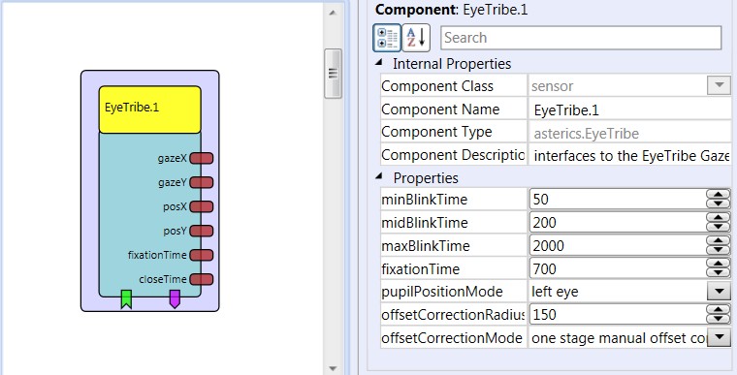Click the purple event trigger port

175,298
